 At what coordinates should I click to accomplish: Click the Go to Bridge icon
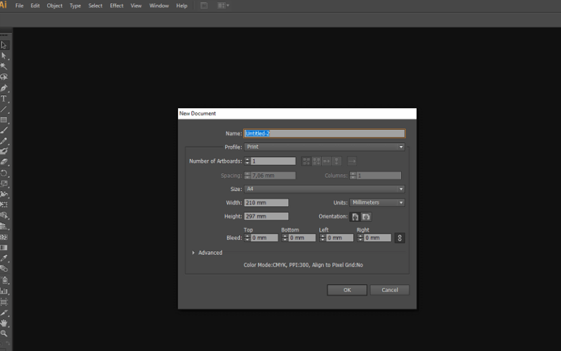point(204,6)
